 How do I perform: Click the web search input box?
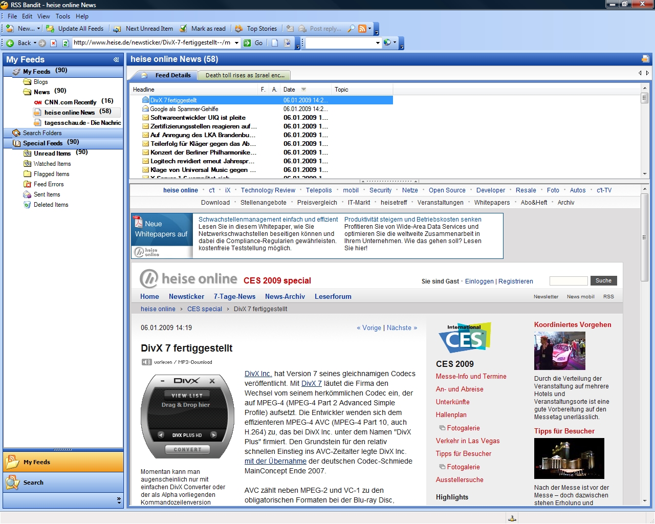(x=340, y=42)
